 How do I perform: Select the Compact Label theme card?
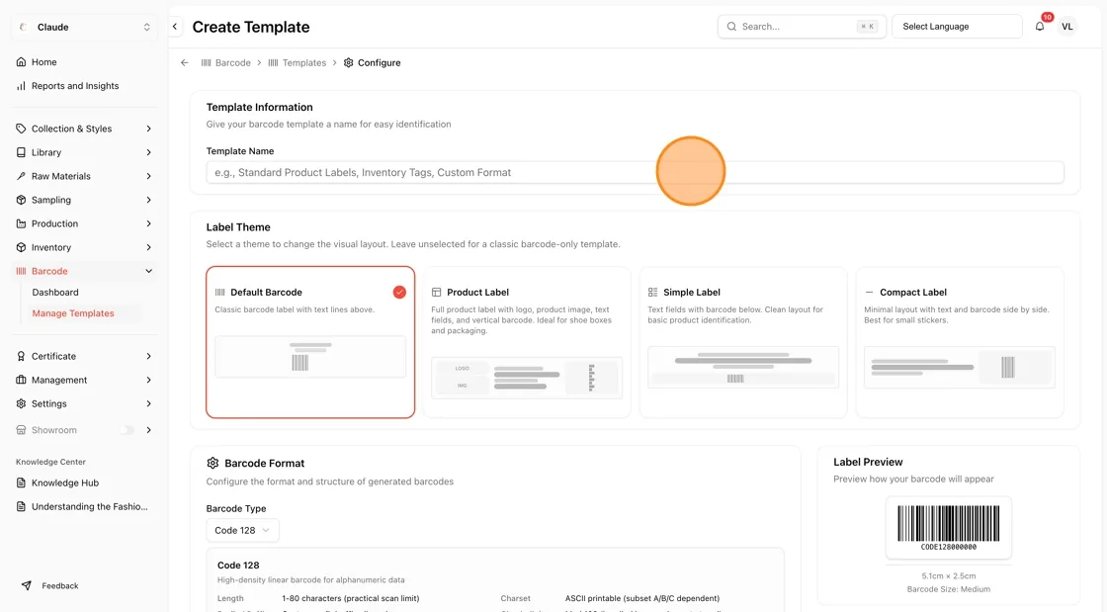pos(960,342)
